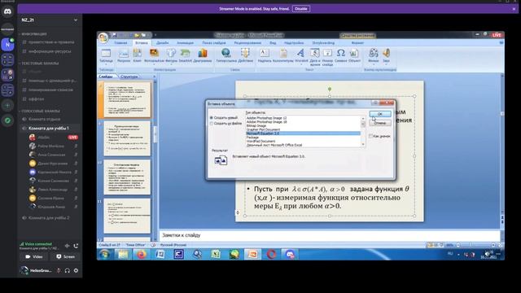This screenshot has height=293, width=521.
Task: Click the Колонтитулы header footer icon
Action: click(283, 55)
